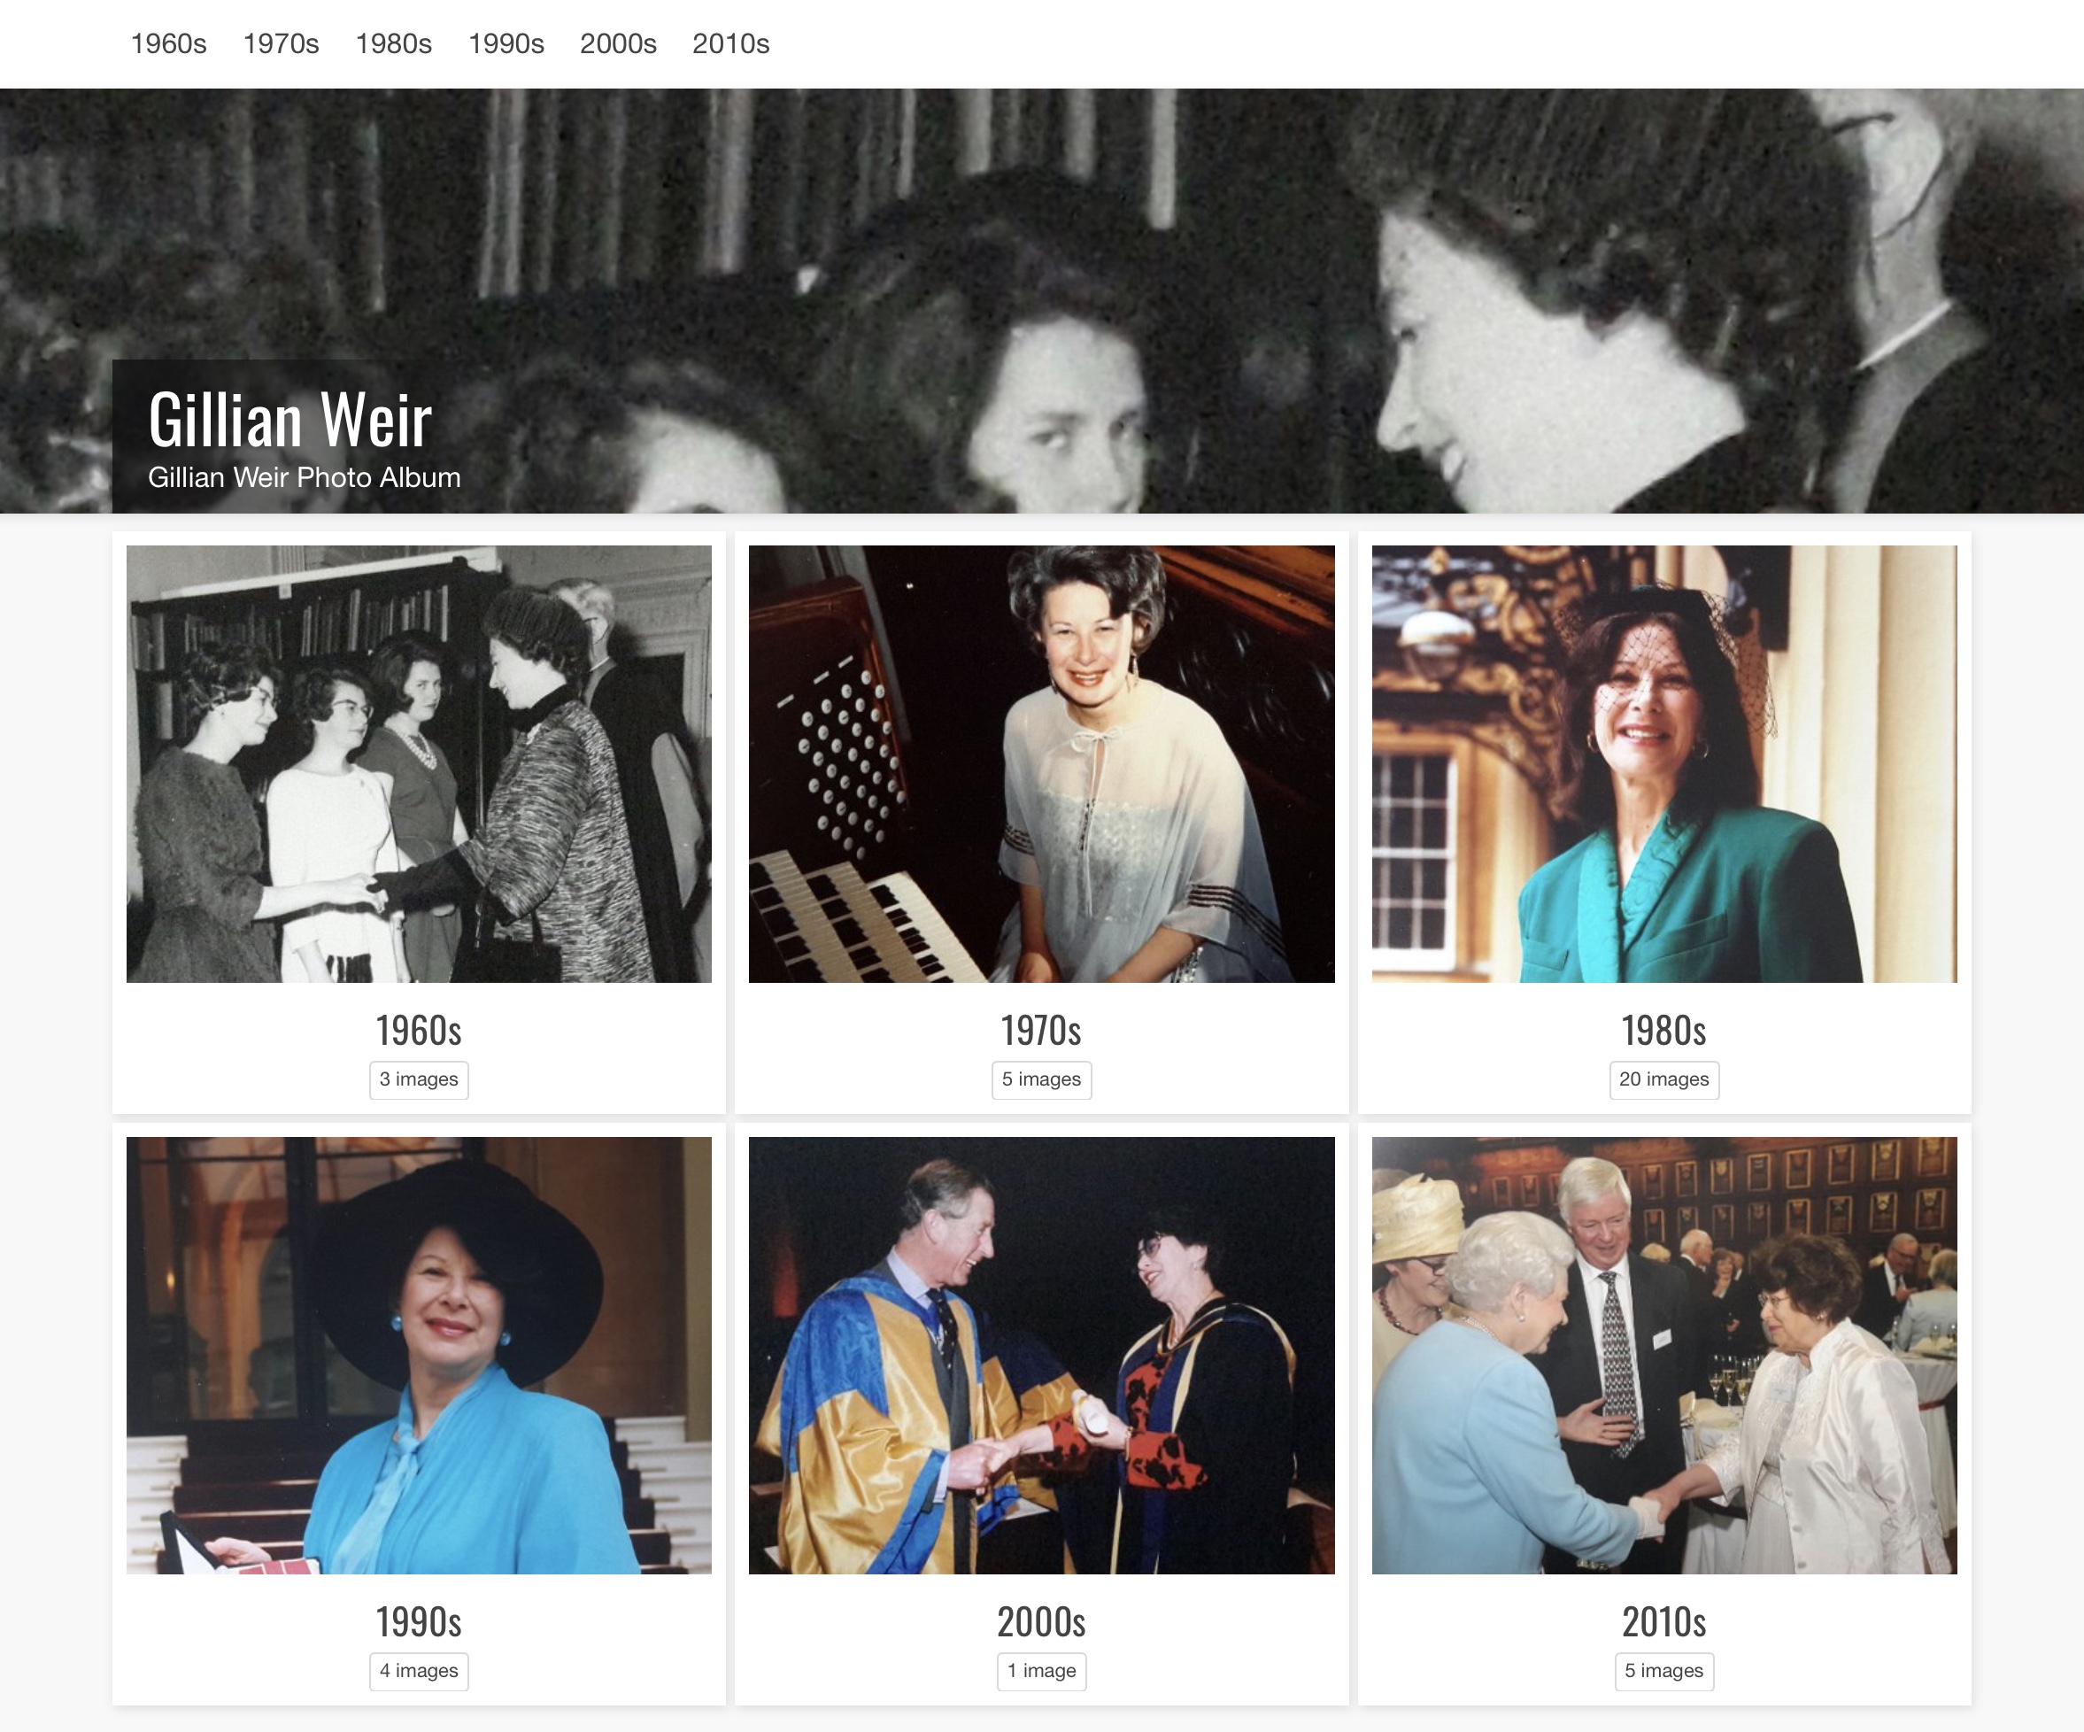The width and height of the screenshot is (2084, 1732).
Task: Open the 2010s handshake reception photo
Action: click(1664, 1355)
